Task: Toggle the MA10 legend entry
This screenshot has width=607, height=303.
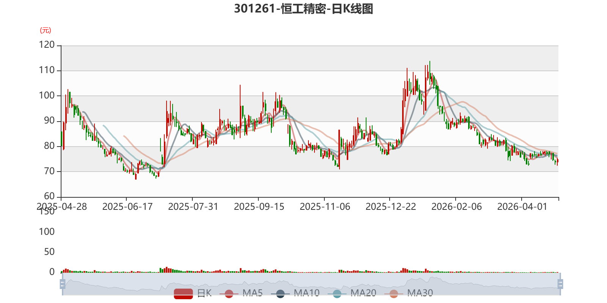Action: (295, 293)
